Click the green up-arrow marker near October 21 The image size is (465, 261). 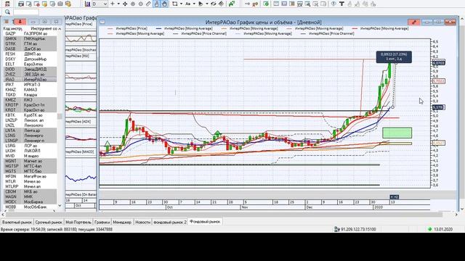218,133
